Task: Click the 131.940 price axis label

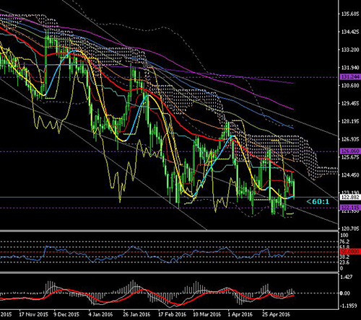Action: pos(350,68)
